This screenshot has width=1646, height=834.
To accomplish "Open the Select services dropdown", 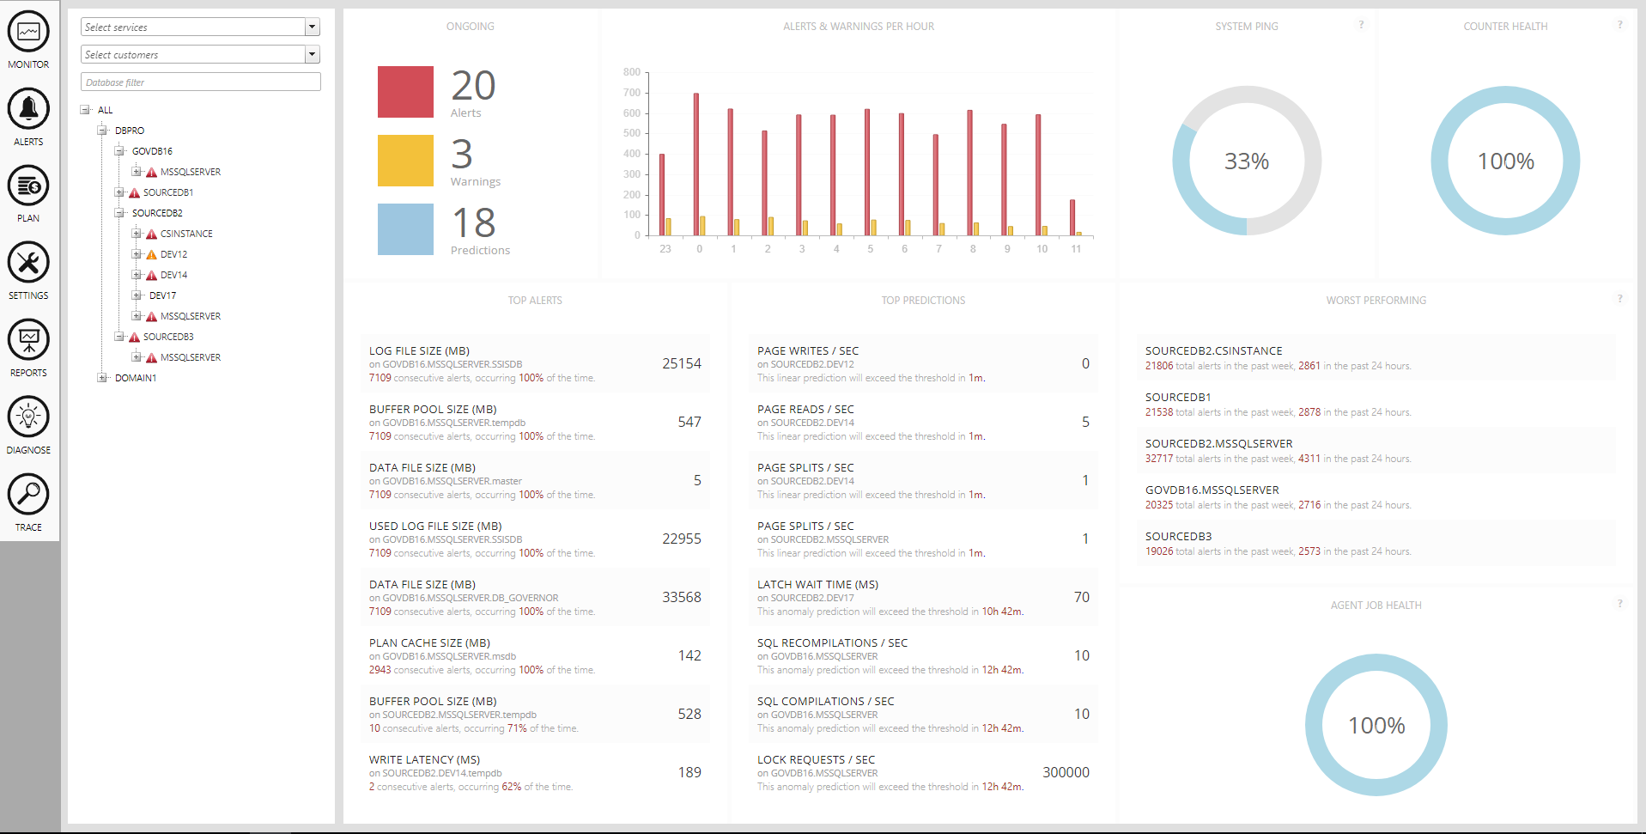I will click(312, 27).
